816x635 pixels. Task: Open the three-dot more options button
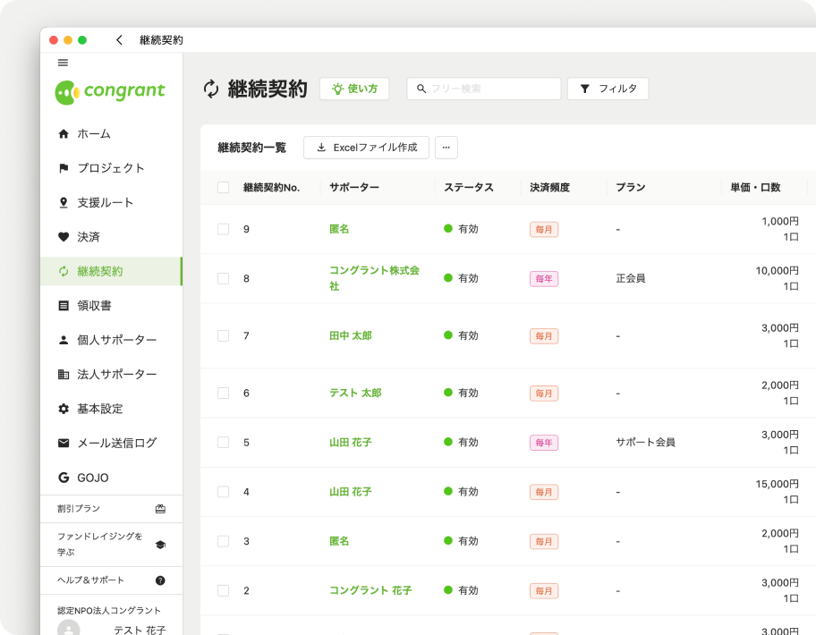coord(446,148)
